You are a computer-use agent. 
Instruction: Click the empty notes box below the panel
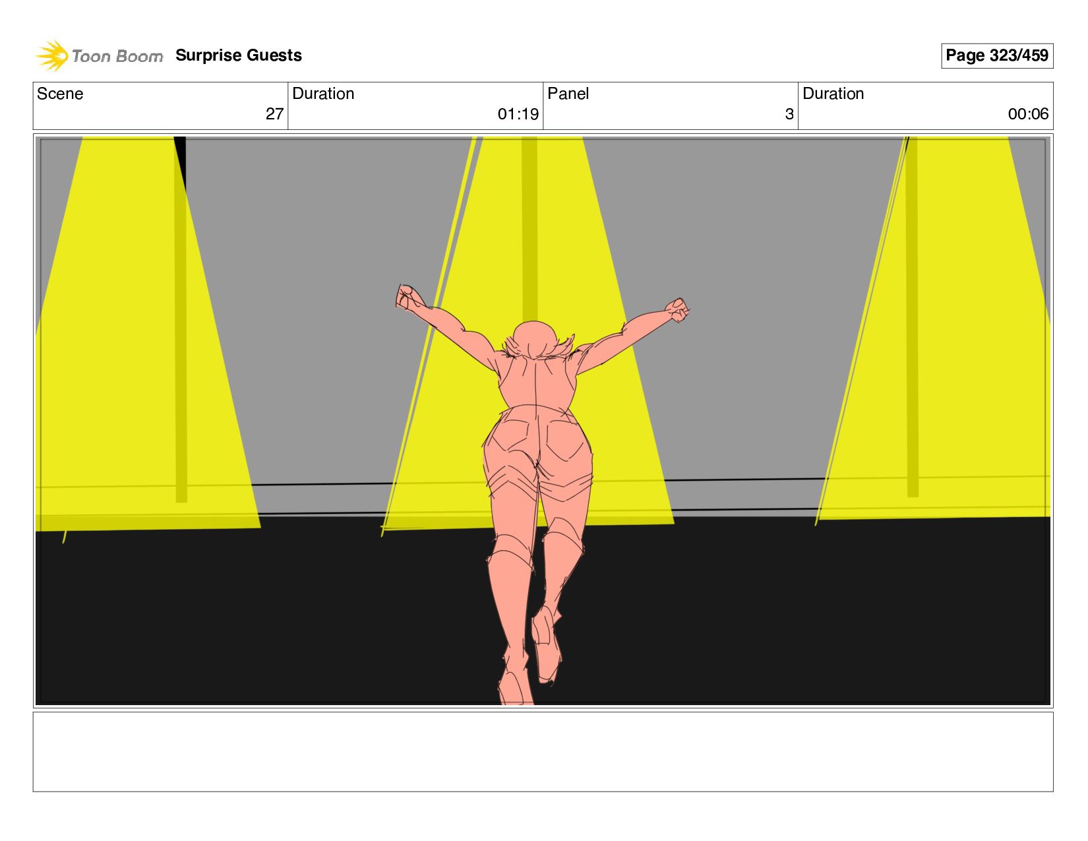(x=543, y=751)
